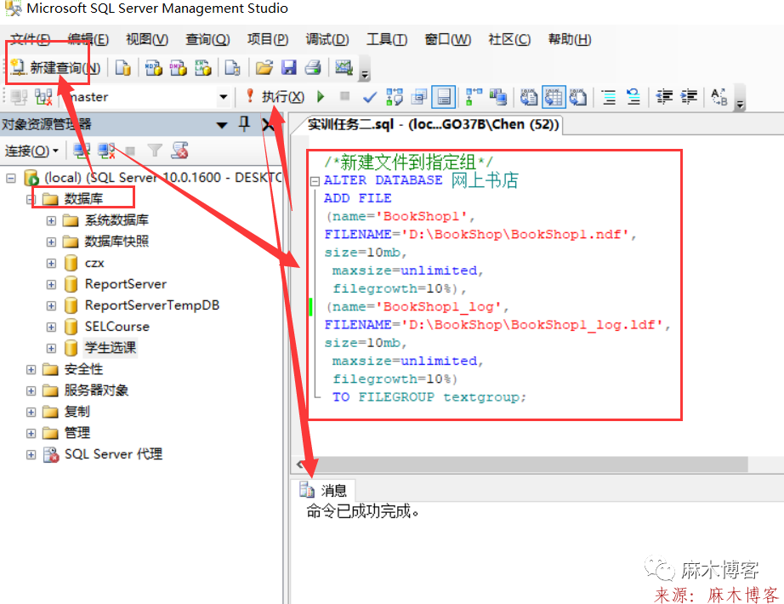Expand the 安全性 folder
784x604 pixels.
coord(31,370)
